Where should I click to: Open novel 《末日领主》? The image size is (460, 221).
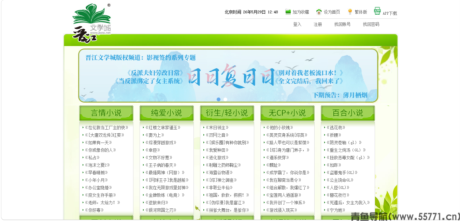pyautogui.click(x=217, y=128)
